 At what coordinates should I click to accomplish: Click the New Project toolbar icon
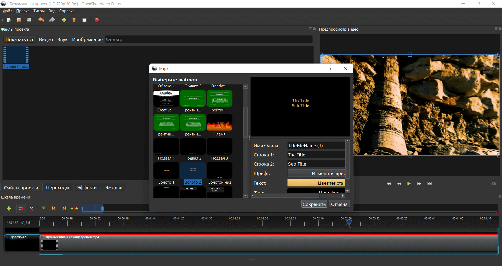[9, 20]
